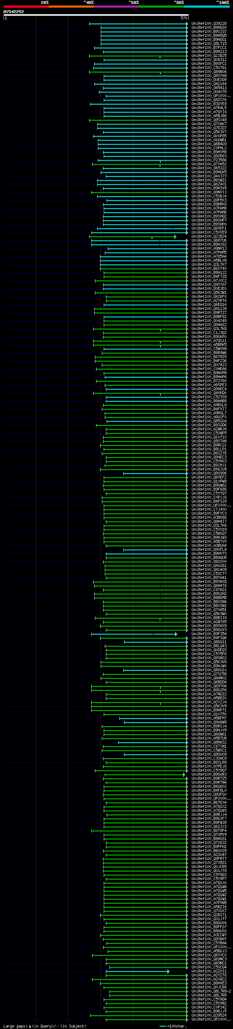Select hit label UniRef100_B6ST40
Screen dimensions: 233x1029
click(209, 268)
